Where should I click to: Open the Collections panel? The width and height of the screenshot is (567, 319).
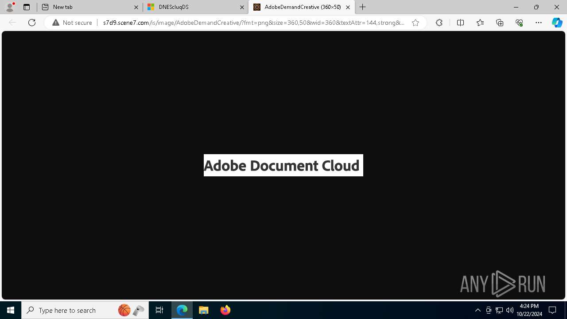500,23
